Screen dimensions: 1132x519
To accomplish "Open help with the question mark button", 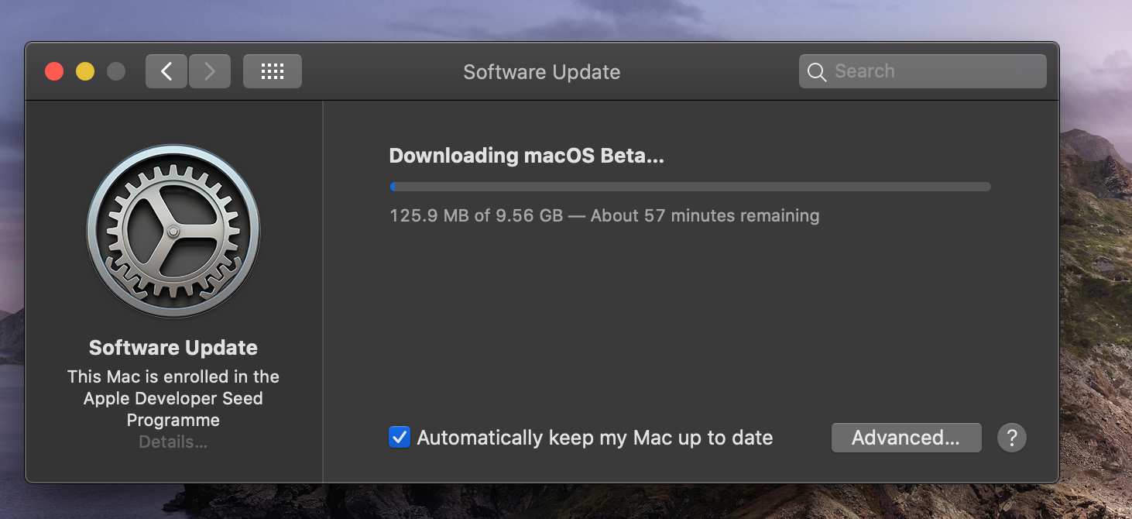I will click(1011, 438).
